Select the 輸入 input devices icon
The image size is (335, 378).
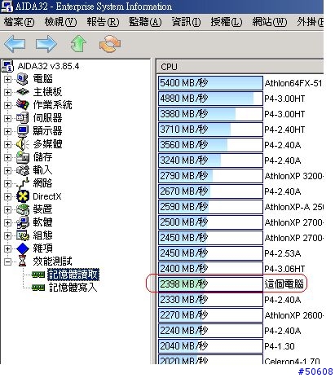point(23,170)
